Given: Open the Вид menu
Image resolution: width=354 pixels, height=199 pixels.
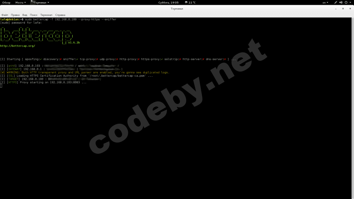Looking at the screenshot, I should (x=25, y=15).
